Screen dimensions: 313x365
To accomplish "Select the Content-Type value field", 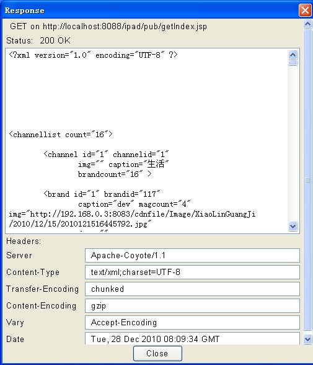I will [192, 272].
